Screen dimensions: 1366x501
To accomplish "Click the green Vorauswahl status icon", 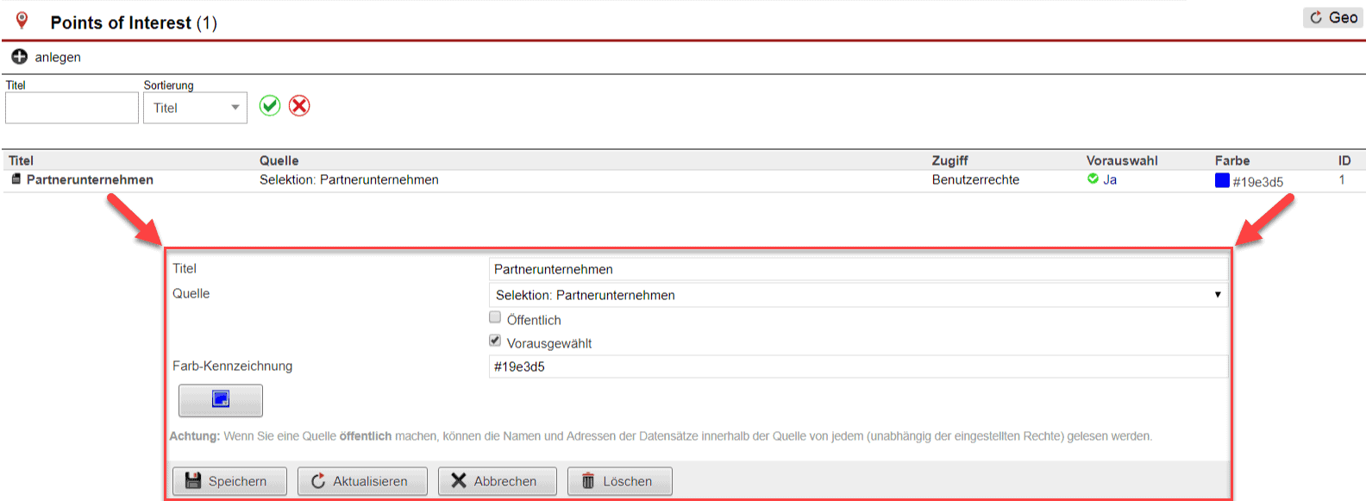I will pyautogui.click(x=1093, y=179).
